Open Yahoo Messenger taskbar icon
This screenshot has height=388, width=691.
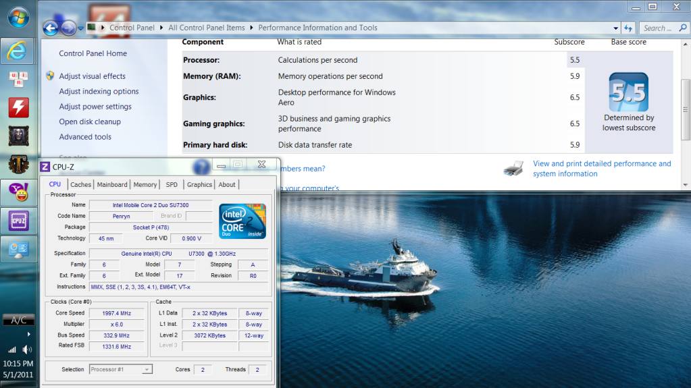point(18,192)
